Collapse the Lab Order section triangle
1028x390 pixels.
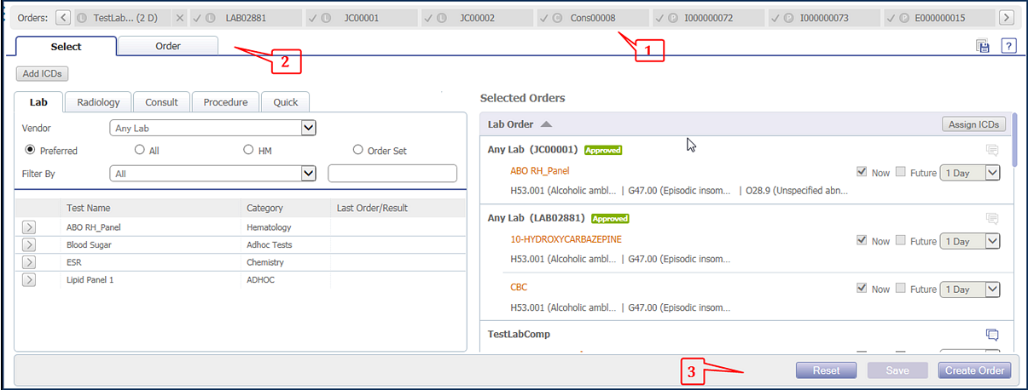pyautogui.click(x=546, y=124)
